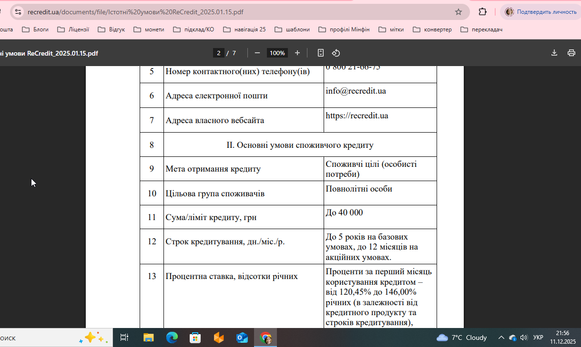
Task: Click the fit to page icon
Action: pos(321,53)
